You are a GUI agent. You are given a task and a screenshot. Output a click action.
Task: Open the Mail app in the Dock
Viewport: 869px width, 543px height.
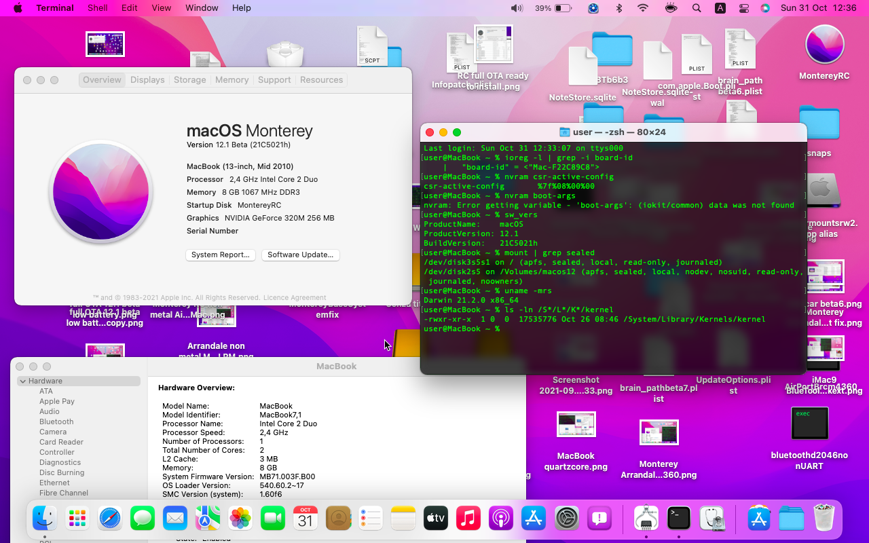(x=175, y=519)
